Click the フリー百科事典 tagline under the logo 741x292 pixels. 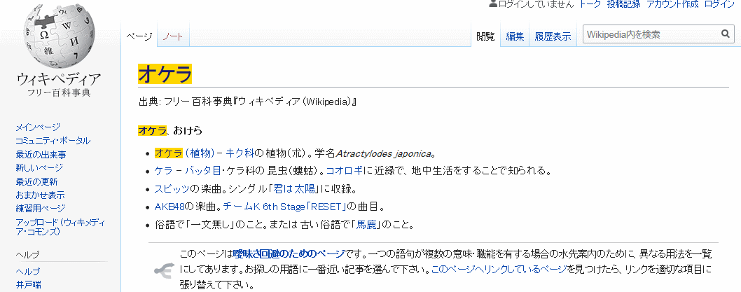[59, 92]
